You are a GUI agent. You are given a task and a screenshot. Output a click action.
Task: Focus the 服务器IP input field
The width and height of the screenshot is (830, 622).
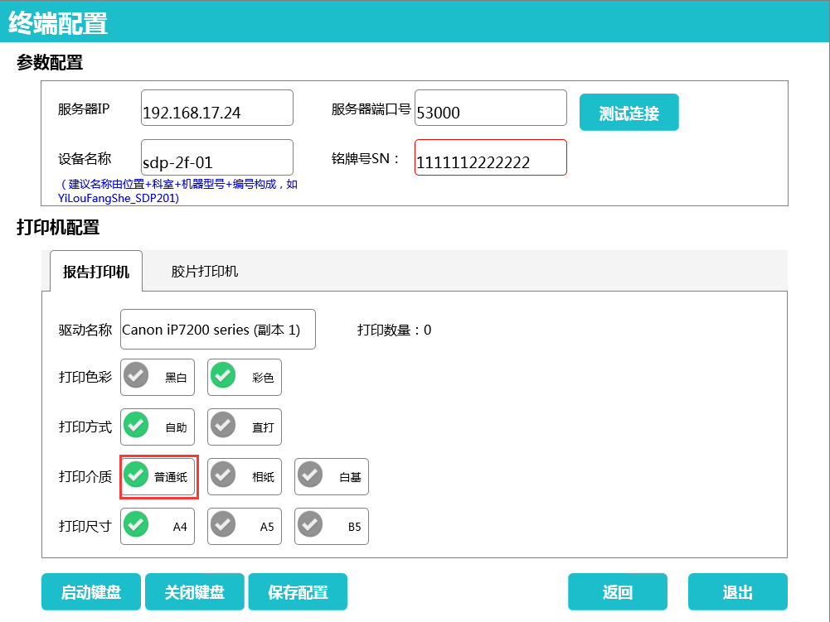tap(217, 108)
